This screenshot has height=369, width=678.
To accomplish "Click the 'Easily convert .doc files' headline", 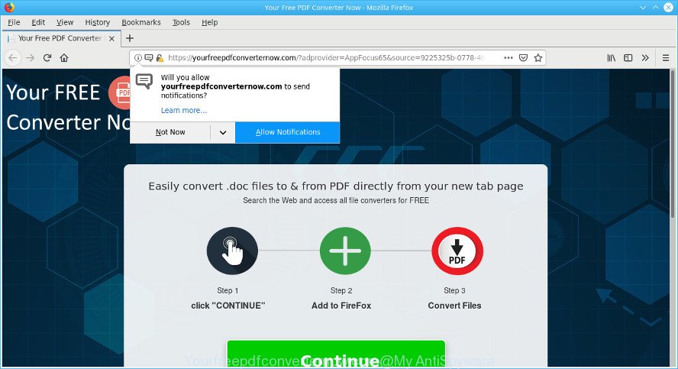I will coord(336,186).
